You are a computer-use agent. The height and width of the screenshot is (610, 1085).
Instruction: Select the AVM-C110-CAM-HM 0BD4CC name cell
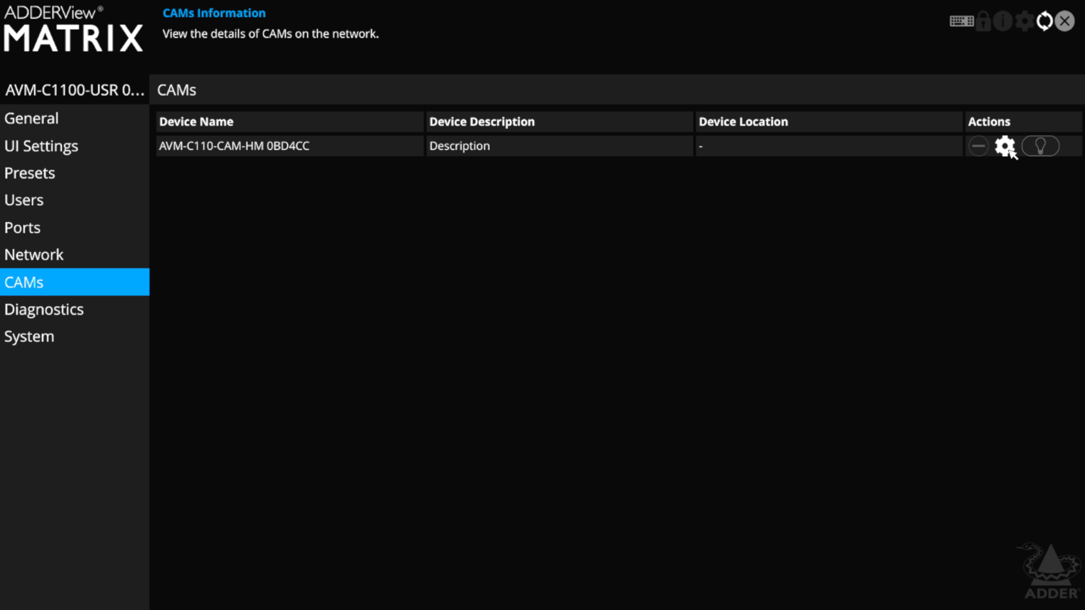tap(289, 146)
